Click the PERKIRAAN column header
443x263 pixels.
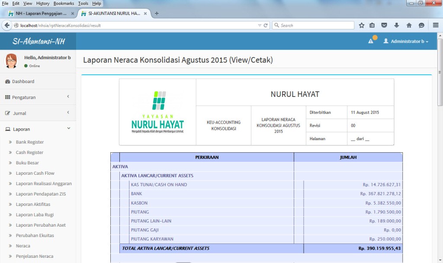[x=207, y=157]
